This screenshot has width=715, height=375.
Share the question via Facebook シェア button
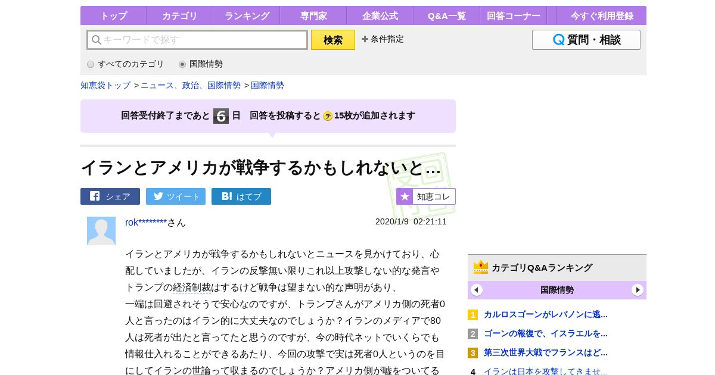[x=110, y=196]
